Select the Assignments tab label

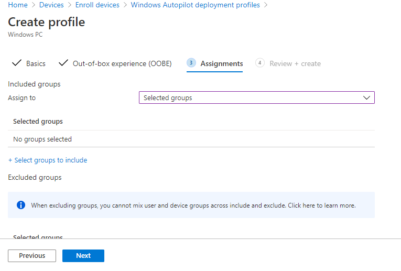(x=221, y=63)
